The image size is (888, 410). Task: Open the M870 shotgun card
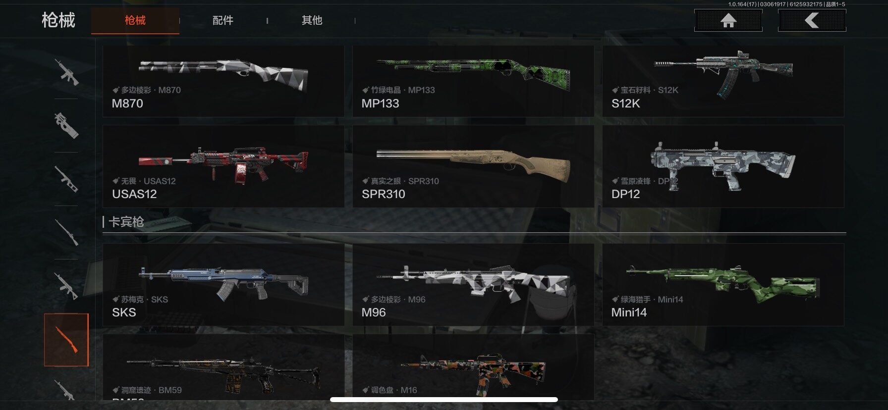pyautogui.click(x=223, y=81)
